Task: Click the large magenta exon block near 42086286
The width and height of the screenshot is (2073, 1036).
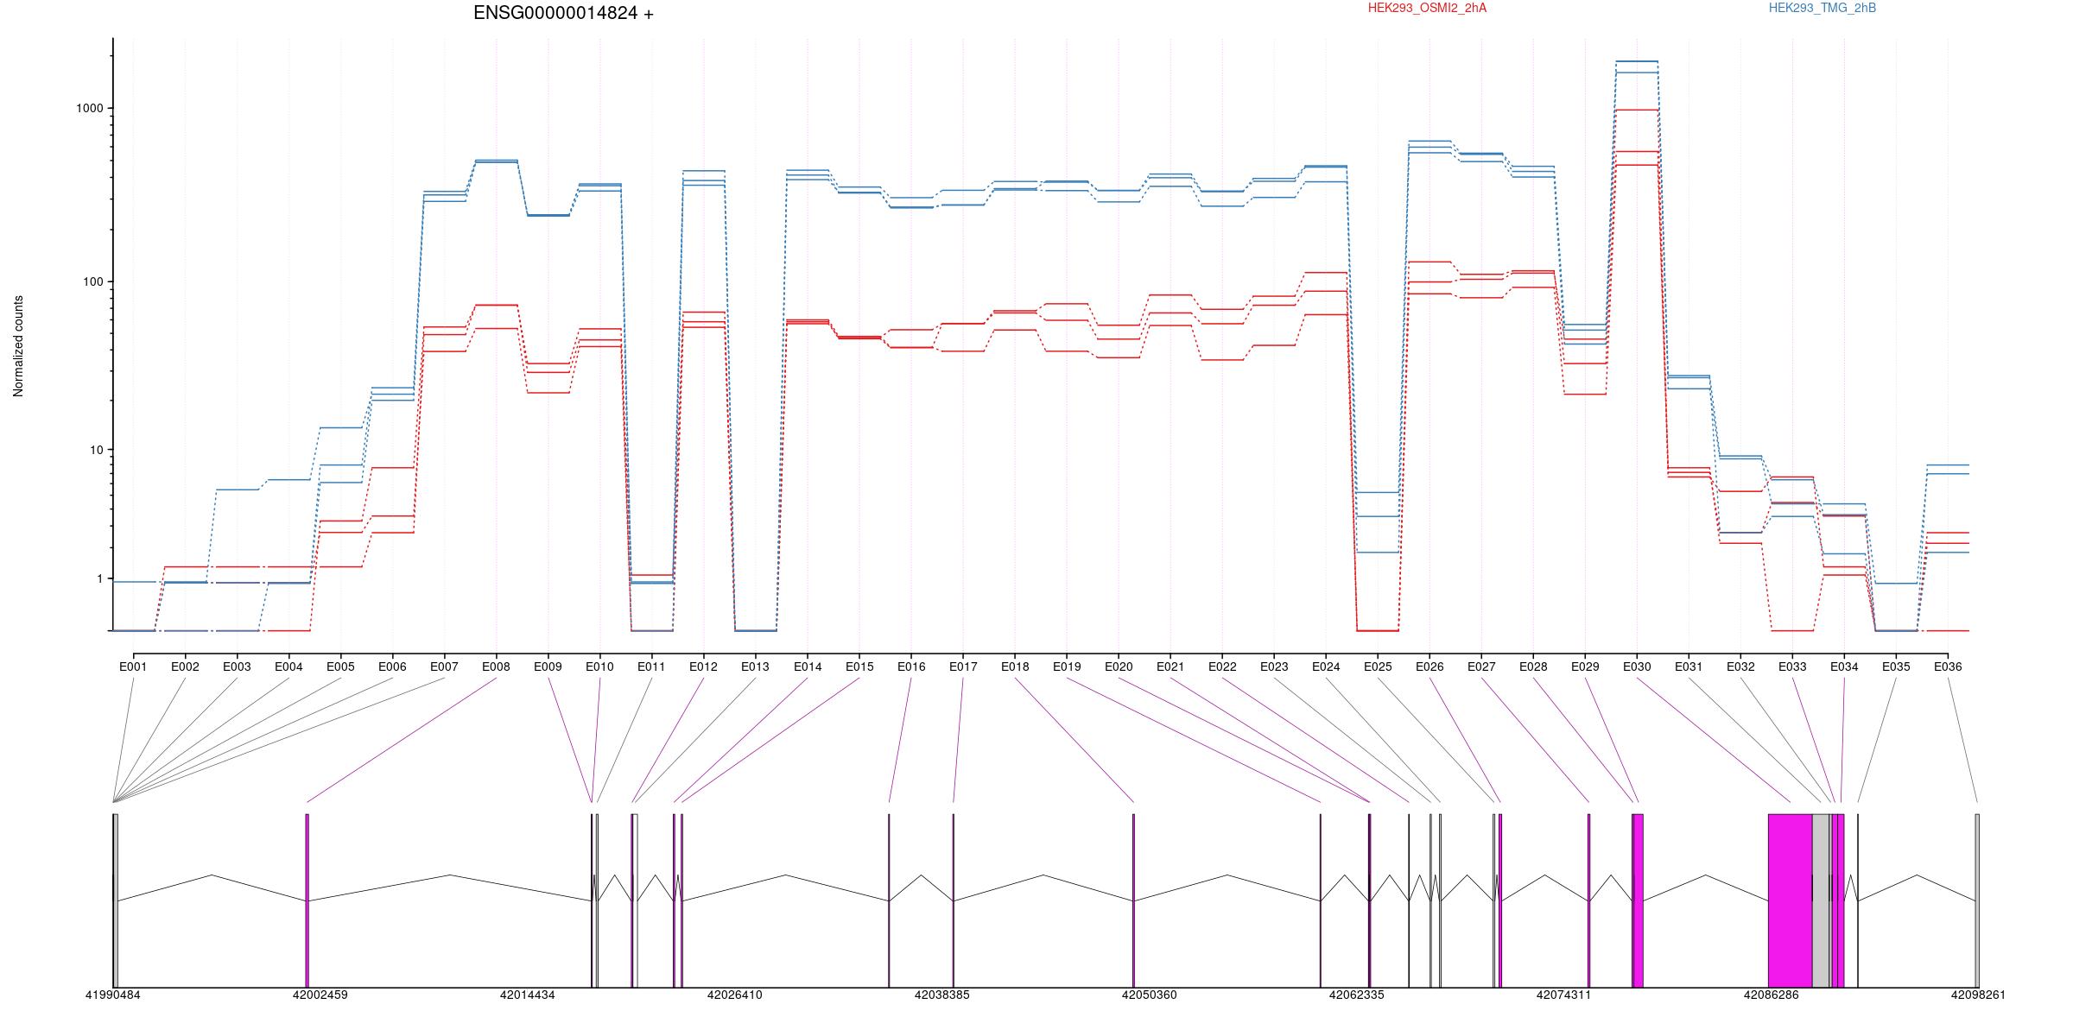Action: 1790,900
